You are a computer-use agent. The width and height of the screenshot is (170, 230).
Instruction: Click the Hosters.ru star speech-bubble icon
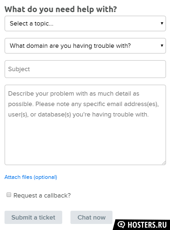121,225
